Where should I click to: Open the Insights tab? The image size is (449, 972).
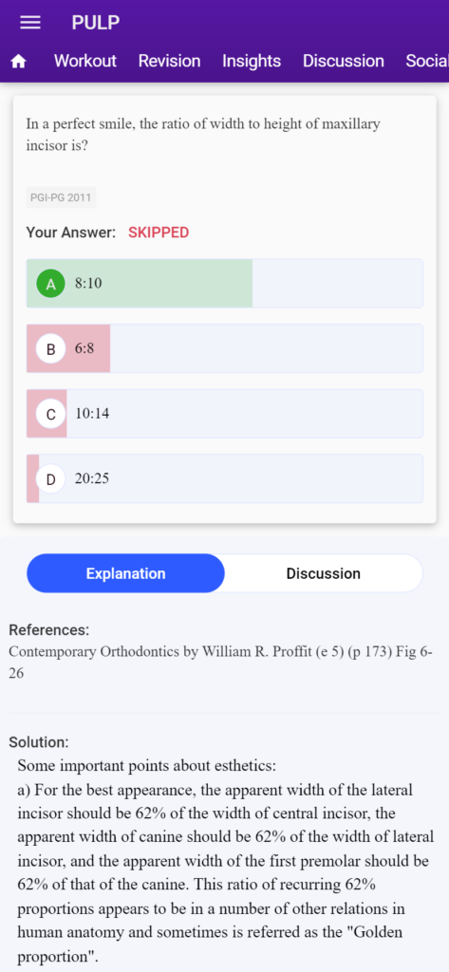pos(252,61)
